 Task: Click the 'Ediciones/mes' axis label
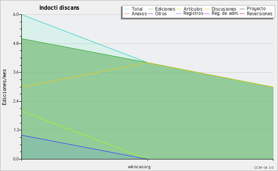click(4, 87)
